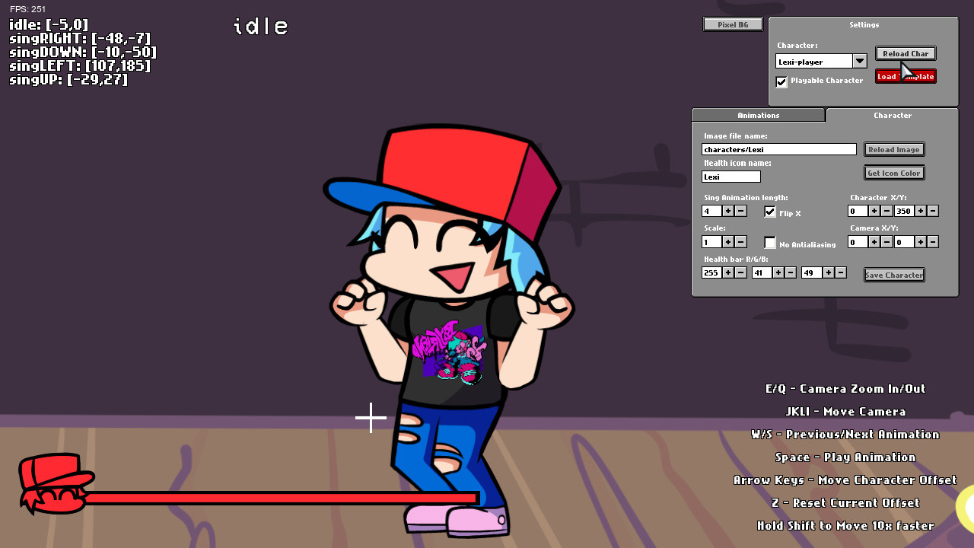974x548 pixels.
Task: Increase the health bar red value of 255
Action: pyautogui.click(x=728, y=272)
